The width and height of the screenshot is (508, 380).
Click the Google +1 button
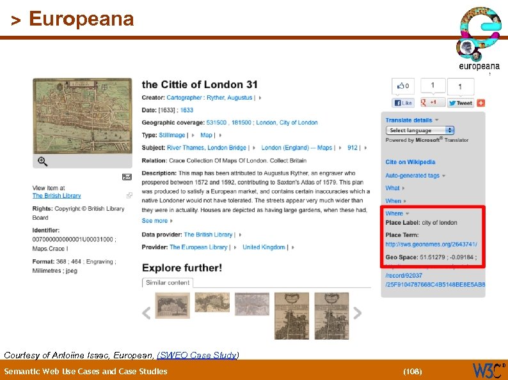(x=433, y=103)
